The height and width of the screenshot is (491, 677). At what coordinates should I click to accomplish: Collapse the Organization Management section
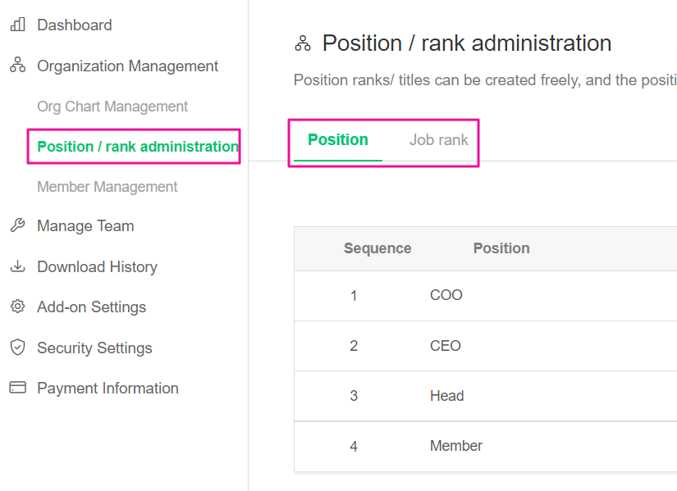[x=127, y=66]
